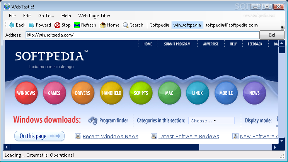Click the ADVERTISE link

(x=211, y=44)
